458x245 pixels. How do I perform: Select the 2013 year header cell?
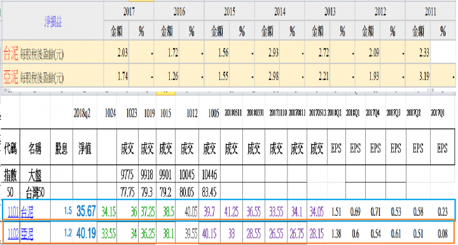coord(330,11)
